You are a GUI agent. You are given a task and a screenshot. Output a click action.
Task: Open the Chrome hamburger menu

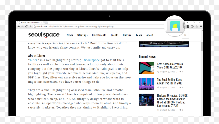(201, 26)
